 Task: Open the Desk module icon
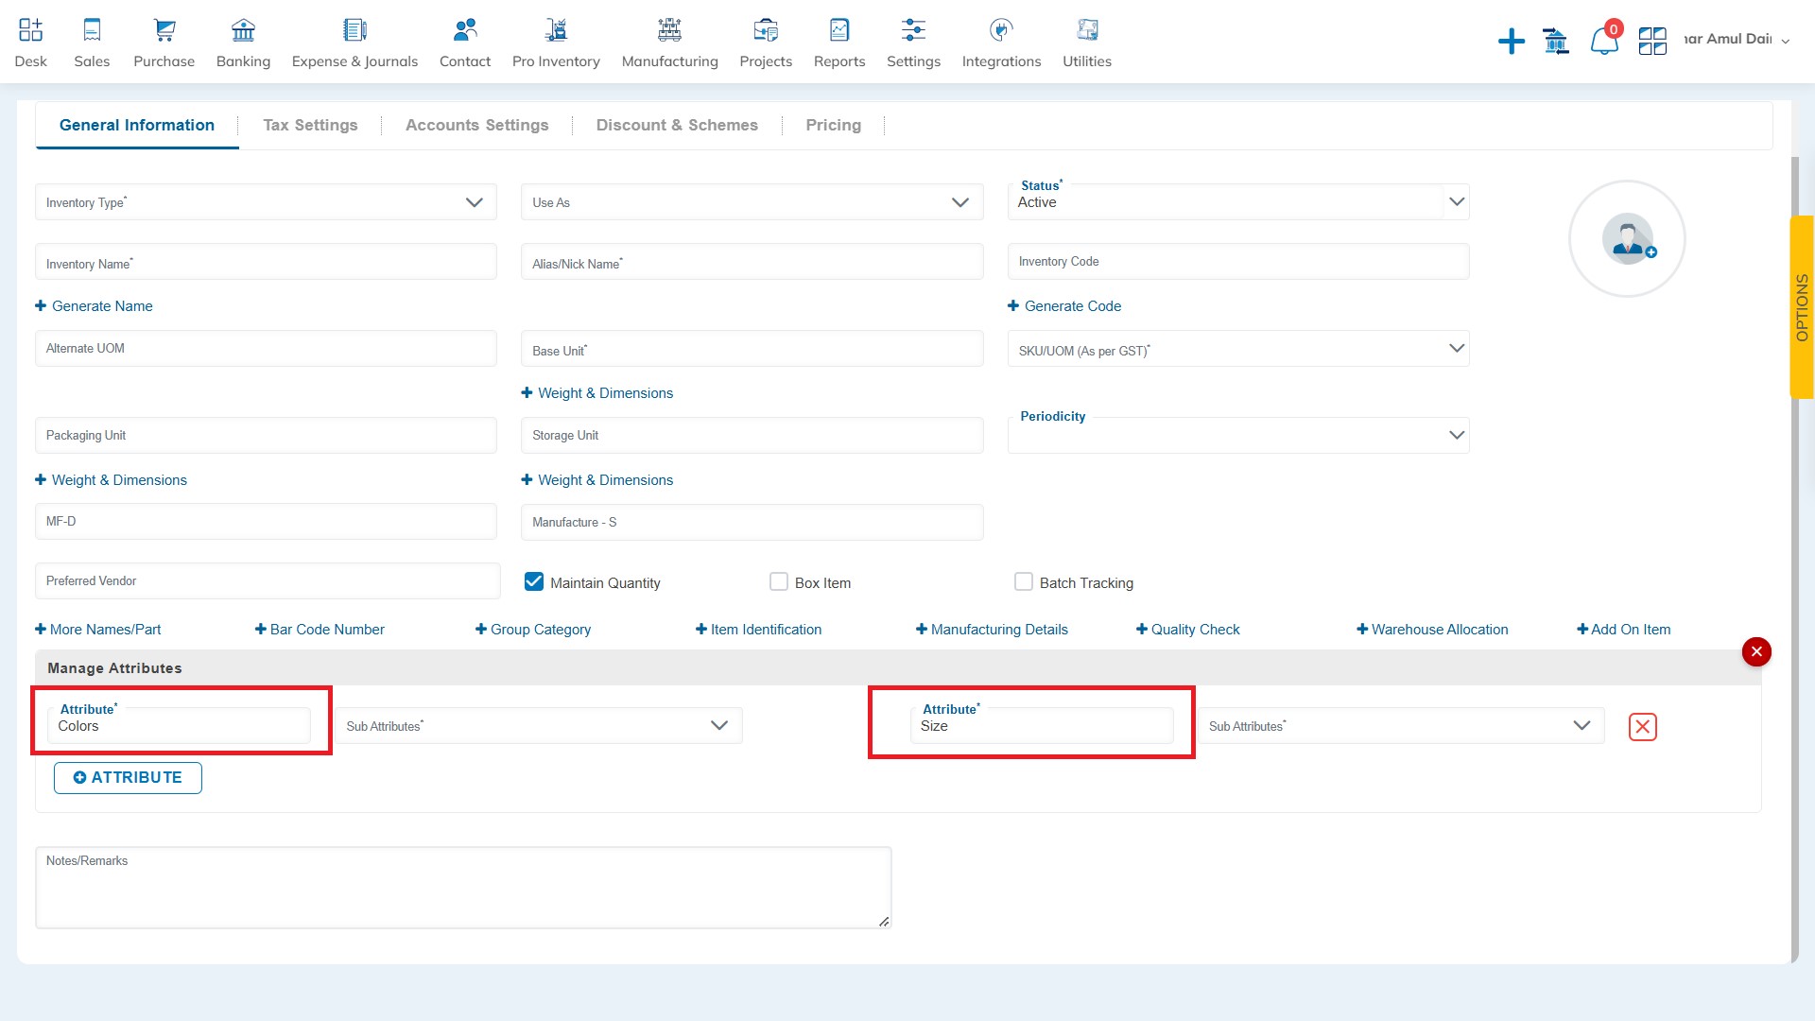(x=30, y=30)
